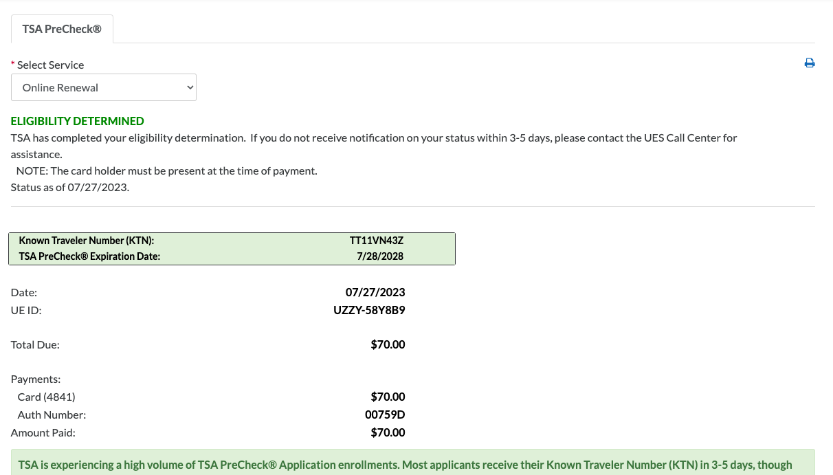Click the Total Due amount $70.00

[388, 344]
